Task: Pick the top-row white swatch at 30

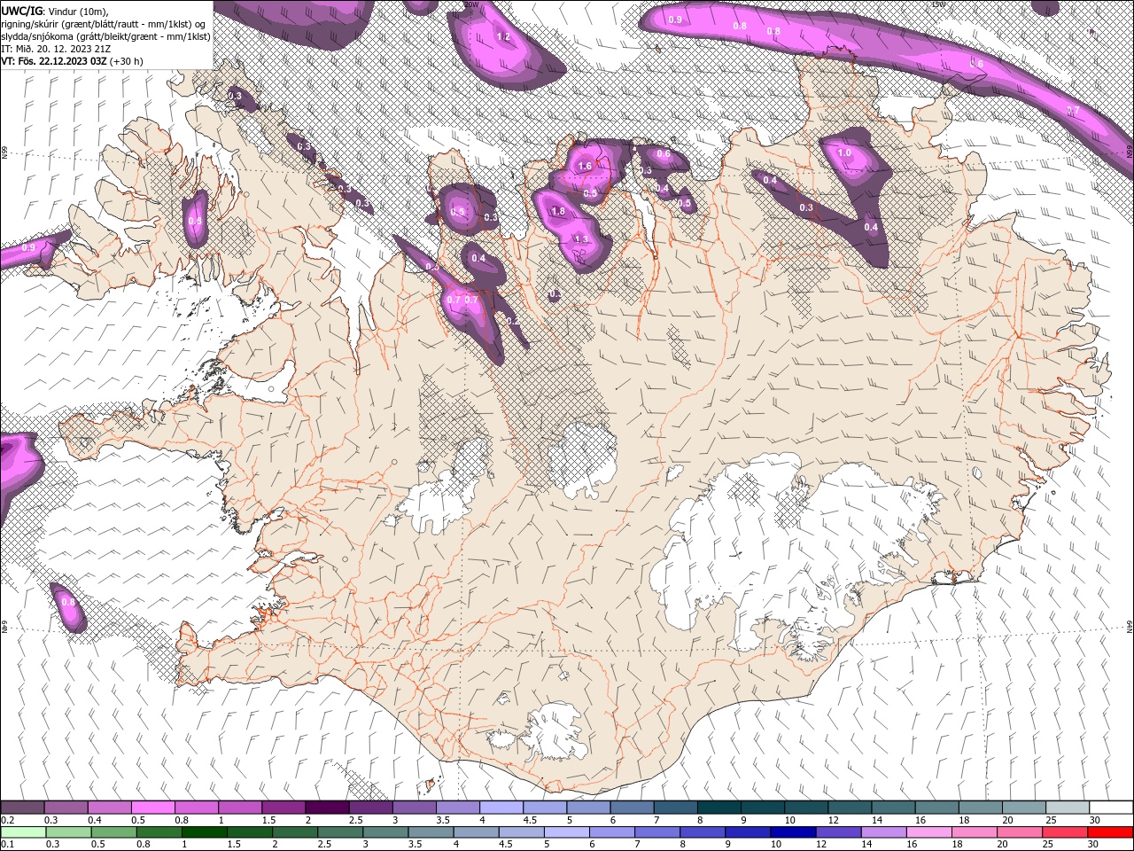Action: pyautogui.click(x=1111, y=808)
